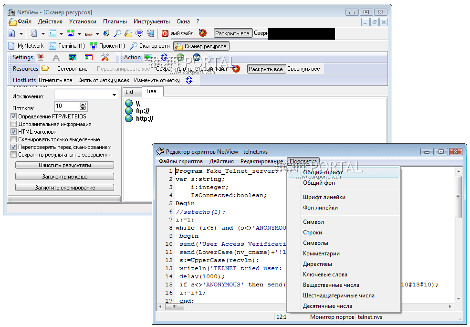Click the speech bubble chat icon
Image resolution: width=470 pixels, height=327 pixels.
coord(139,33)
